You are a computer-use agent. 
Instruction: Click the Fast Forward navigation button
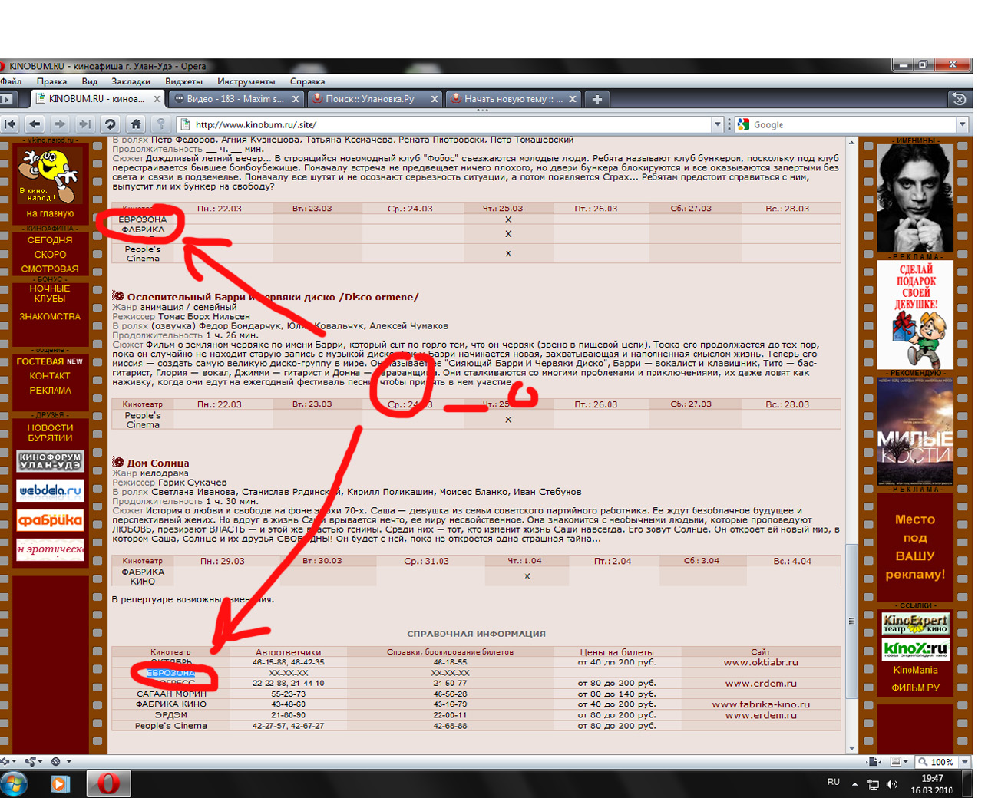(85, 124)
